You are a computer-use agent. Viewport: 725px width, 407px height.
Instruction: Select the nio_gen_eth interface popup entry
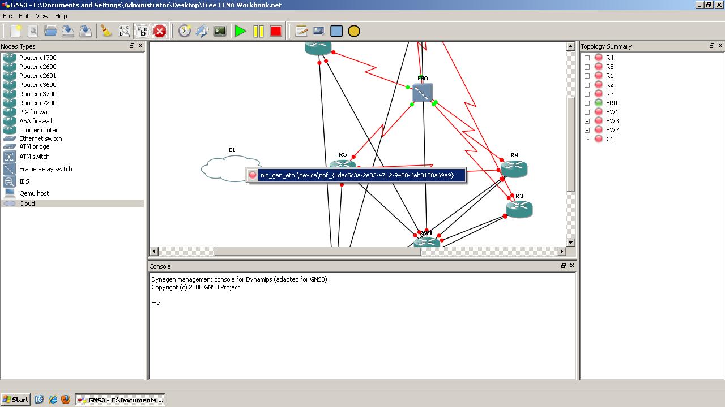click(356, 175)
